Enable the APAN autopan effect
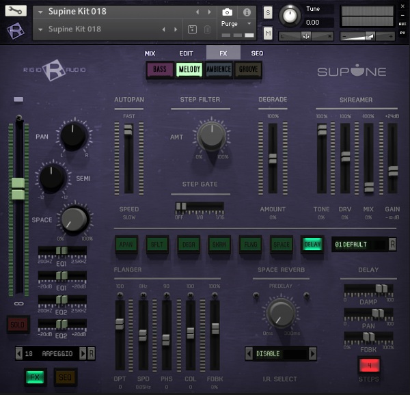 (126, 245)
